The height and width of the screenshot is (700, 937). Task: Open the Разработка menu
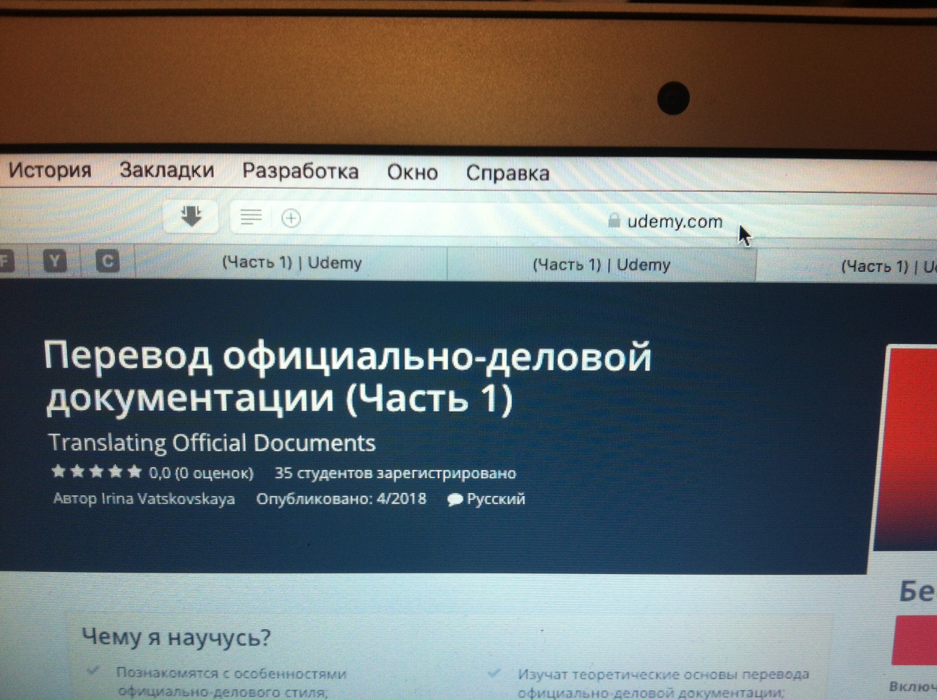pyautogui.click(x=300, y=171)
